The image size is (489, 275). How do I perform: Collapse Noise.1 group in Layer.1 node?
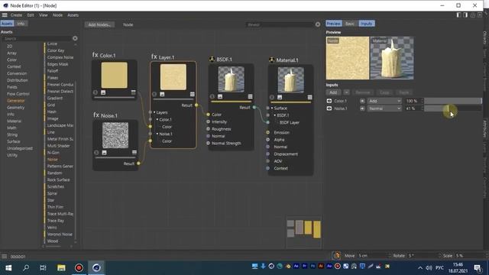[x=157, y=134]
